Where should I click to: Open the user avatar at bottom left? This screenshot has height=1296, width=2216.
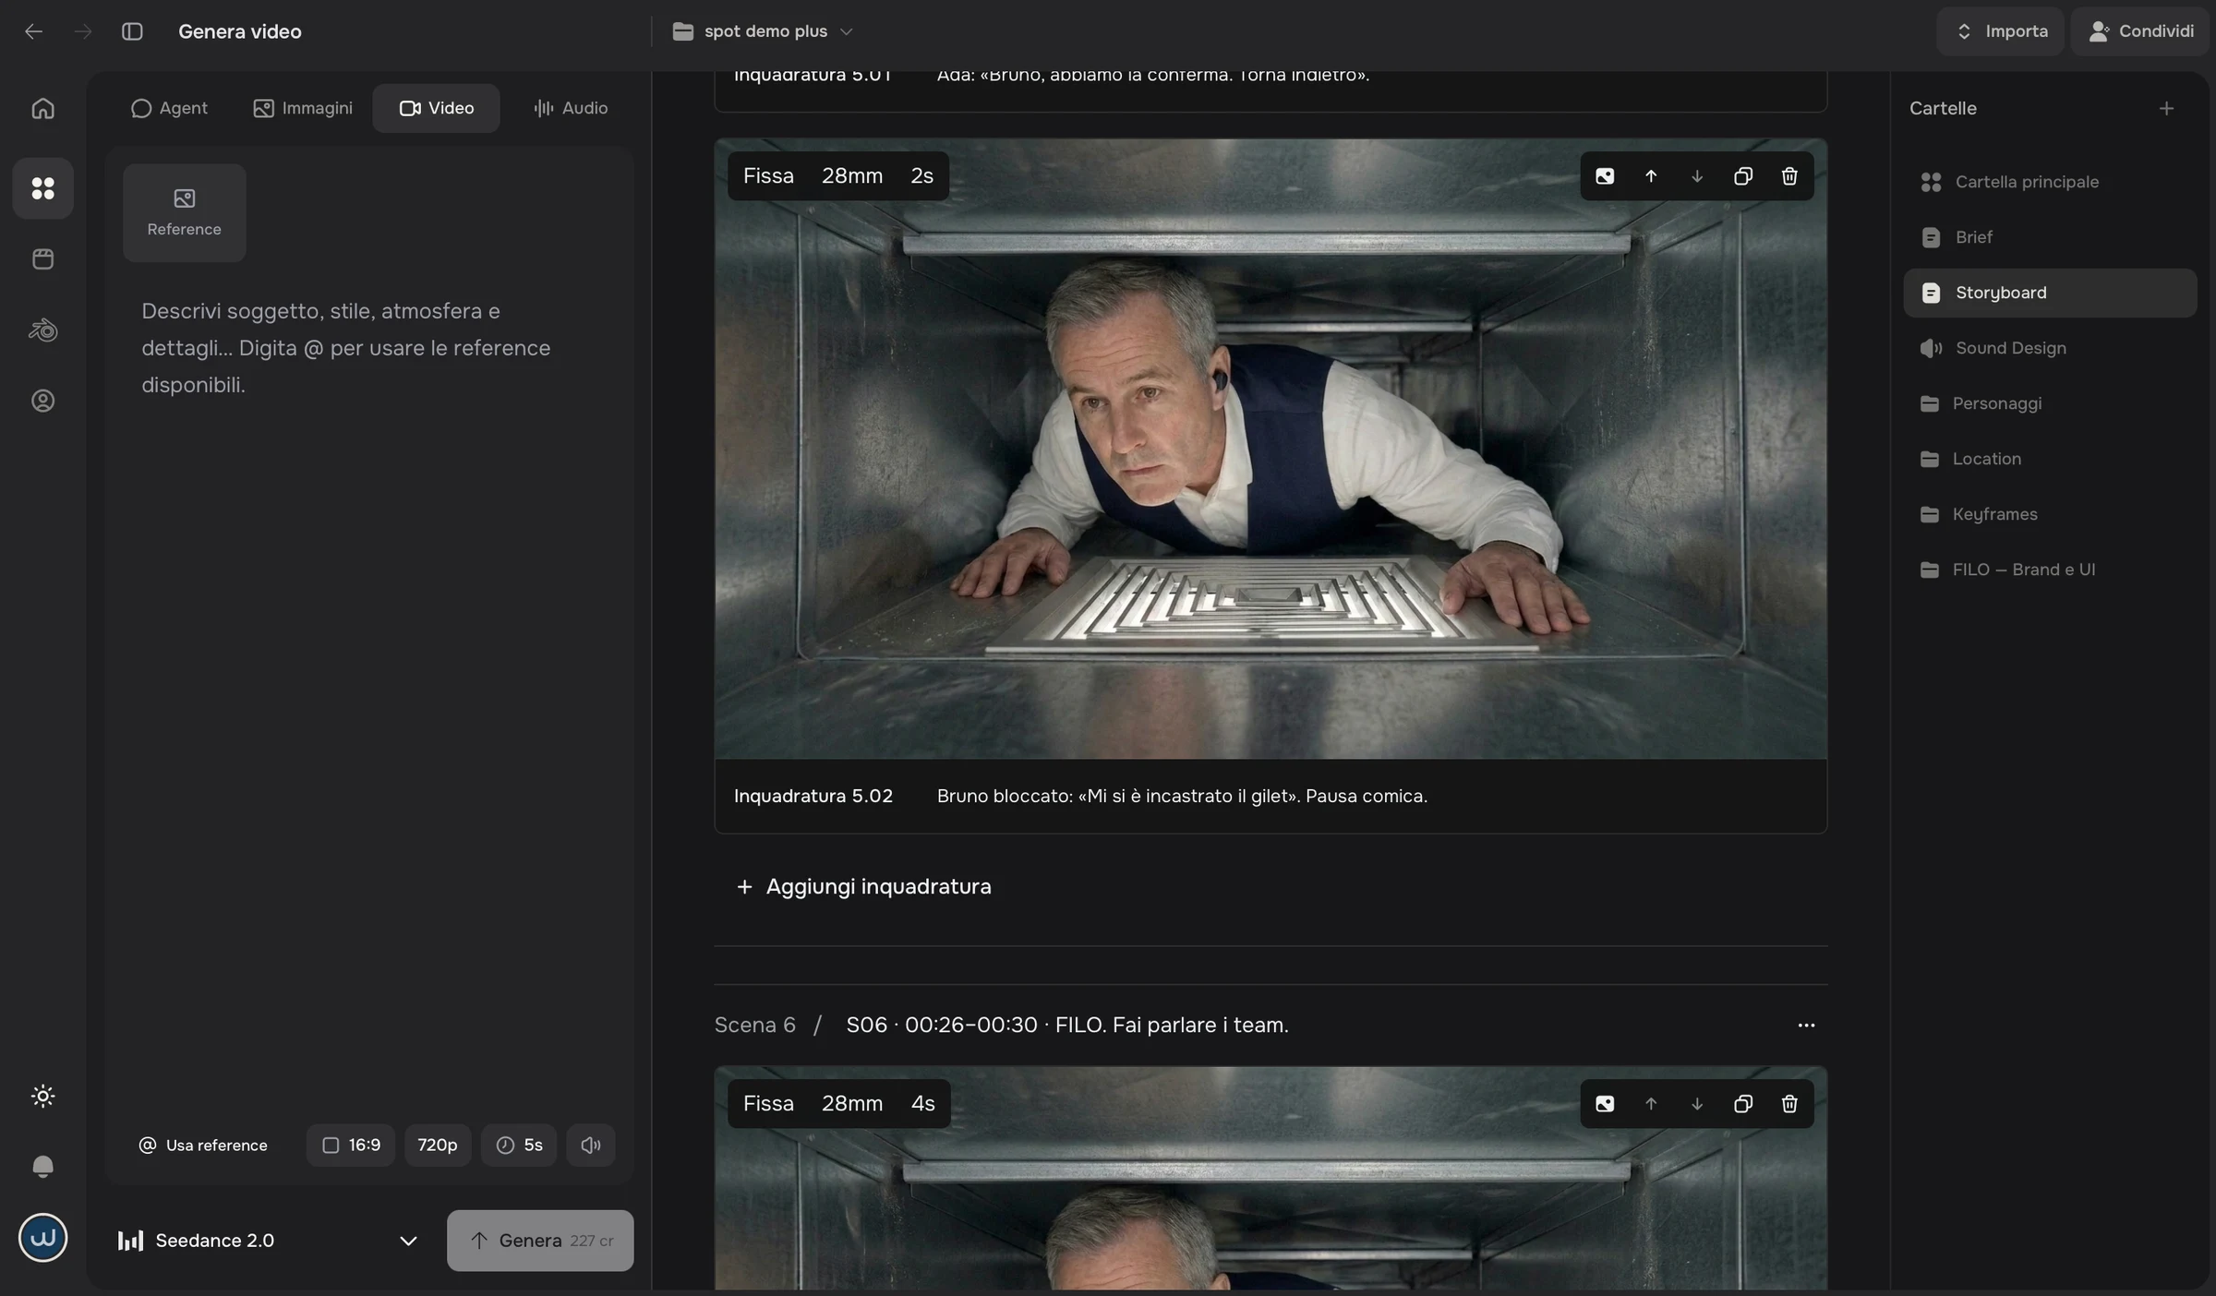pyautogui.click(x=42, y=1238)
